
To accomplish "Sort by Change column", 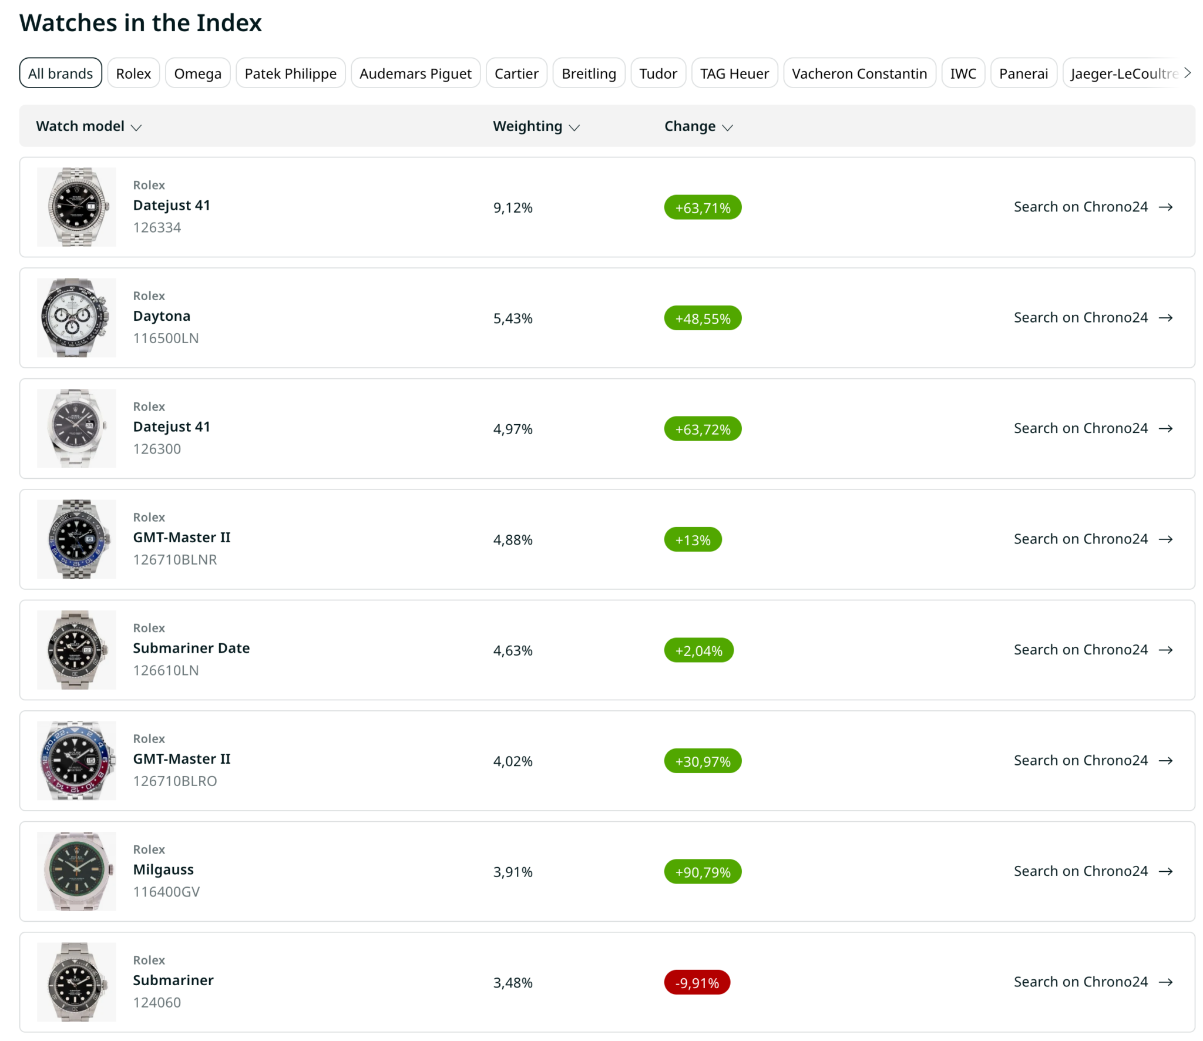I will (698, 126).
